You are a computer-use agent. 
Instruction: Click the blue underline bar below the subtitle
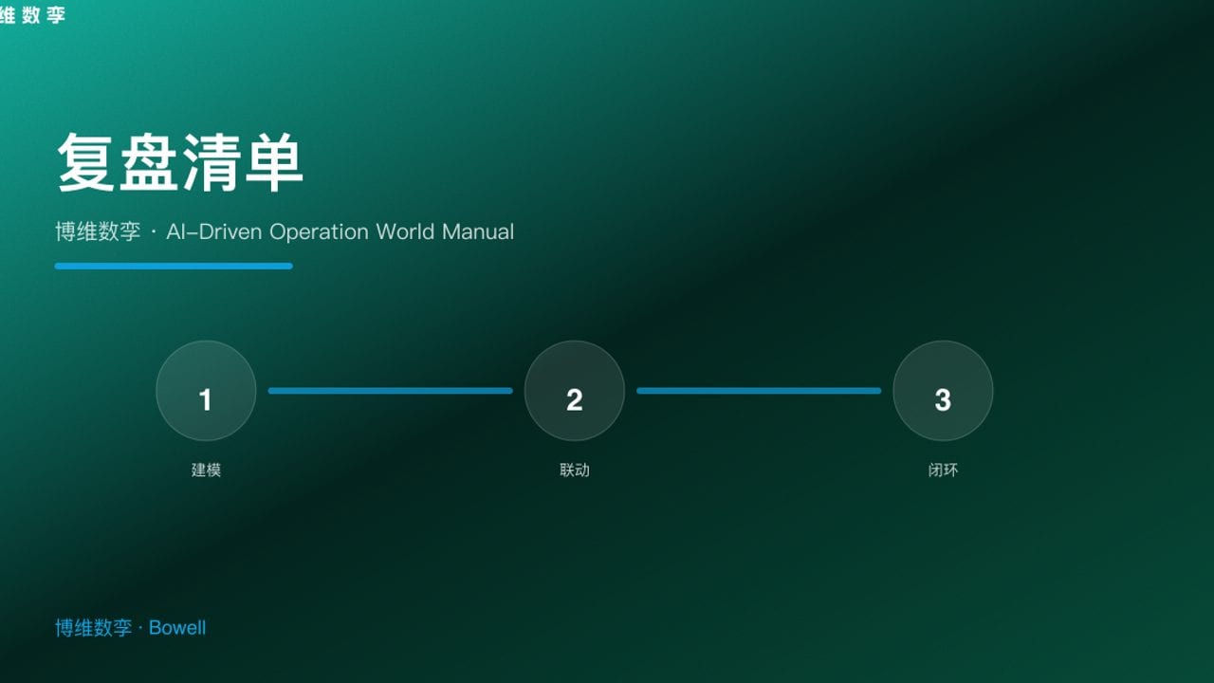click(x=174, y=266)
